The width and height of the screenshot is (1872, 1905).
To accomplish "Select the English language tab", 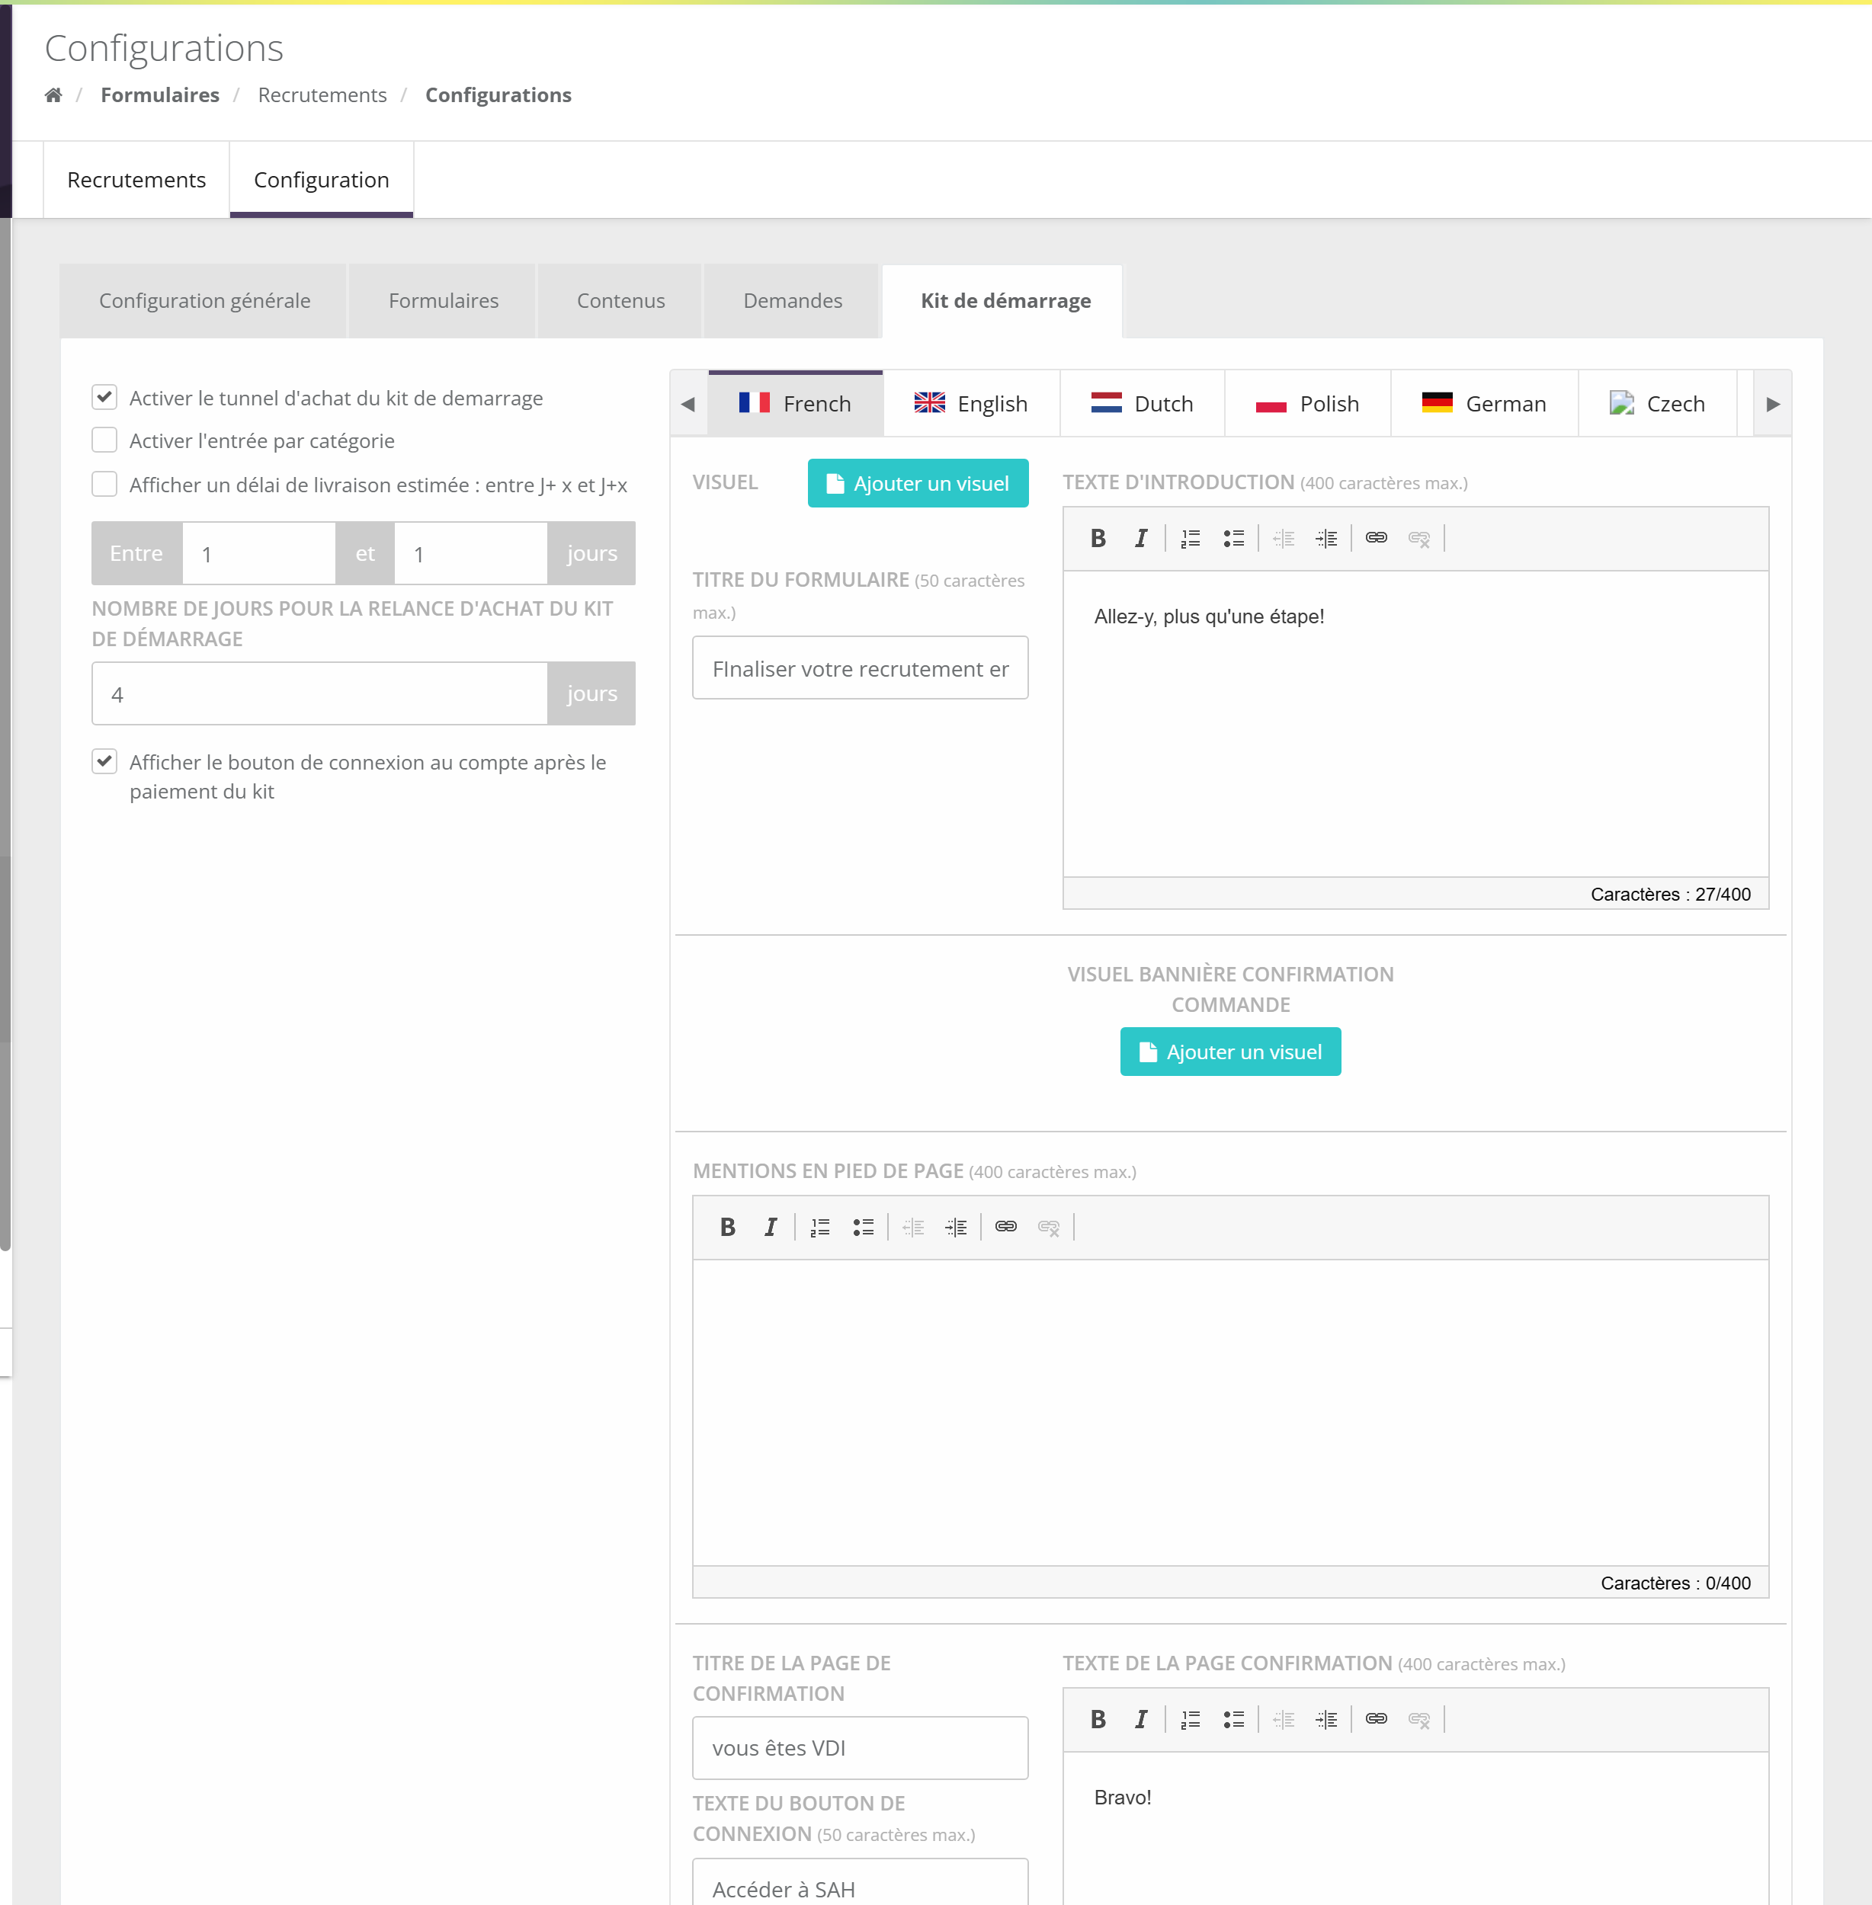I will [x=971, y=404].
